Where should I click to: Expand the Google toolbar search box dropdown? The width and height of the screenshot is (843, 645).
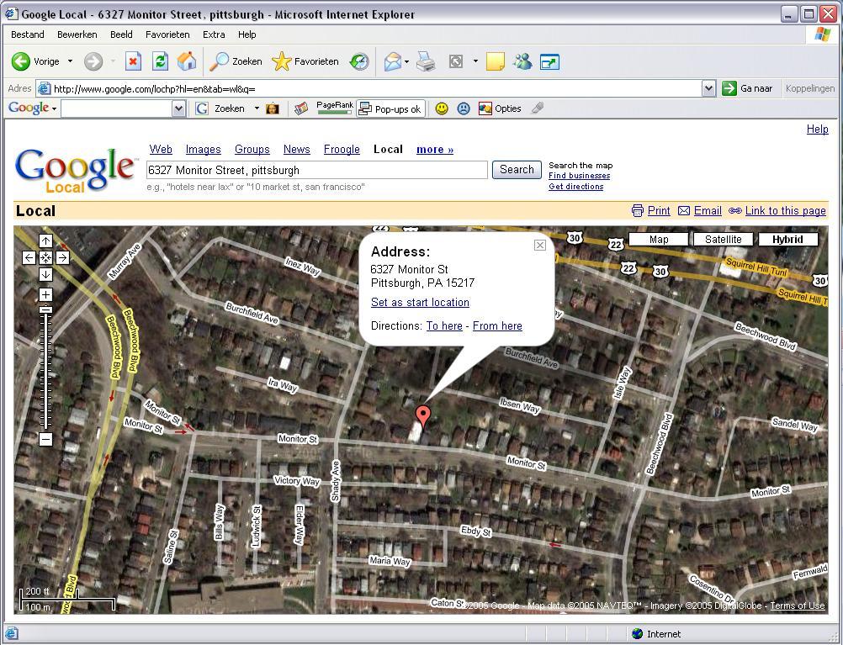click(178, 108)
